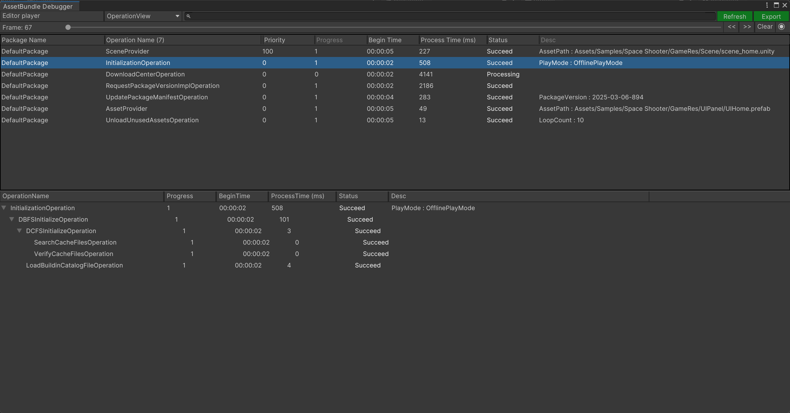Screen dimensions: 790x413
Task: Maximize the AssetBundle Debugger window
Action: [x=776, y=5]
